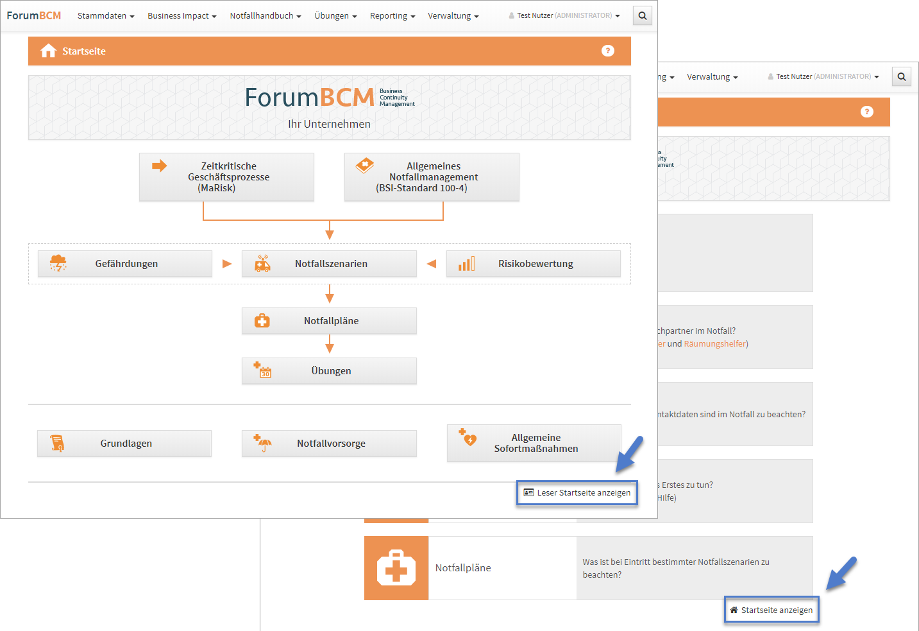The height and width of the screenshot is (631, 919).
Task: Click the orange medical kit tile in back window
Action: coord(396,568)
